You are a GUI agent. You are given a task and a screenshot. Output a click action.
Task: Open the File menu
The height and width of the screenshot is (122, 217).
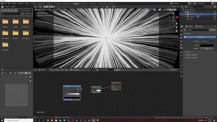pos(5,3)
